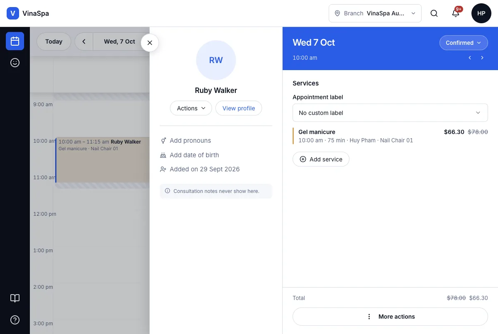
Task: Click the 9:00 am time label
Action: pyautogui.click(x=43, y=105)
